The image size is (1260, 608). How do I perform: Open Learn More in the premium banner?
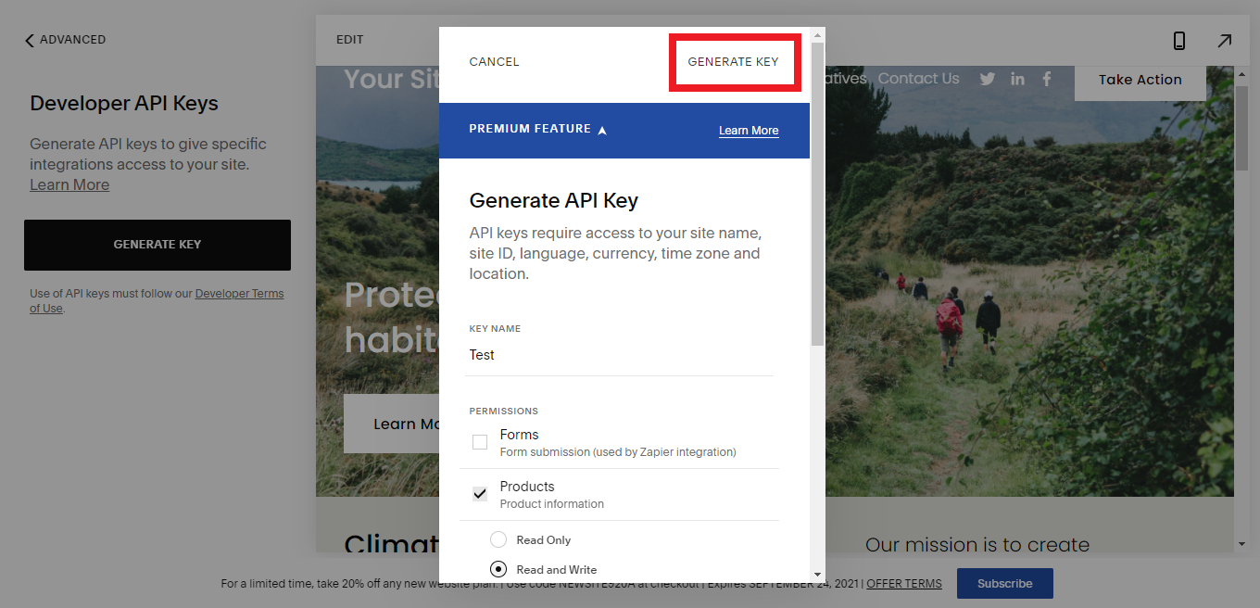(x=749, y=131)
